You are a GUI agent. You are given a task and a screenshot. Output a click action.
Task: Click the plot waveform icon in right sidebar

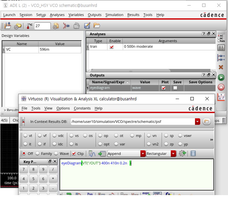[x=221, y=97]
